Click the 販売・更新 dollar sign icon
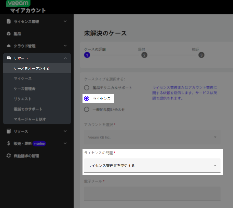The height and width of the screenshot is (208, 233). tap(8, 143)
